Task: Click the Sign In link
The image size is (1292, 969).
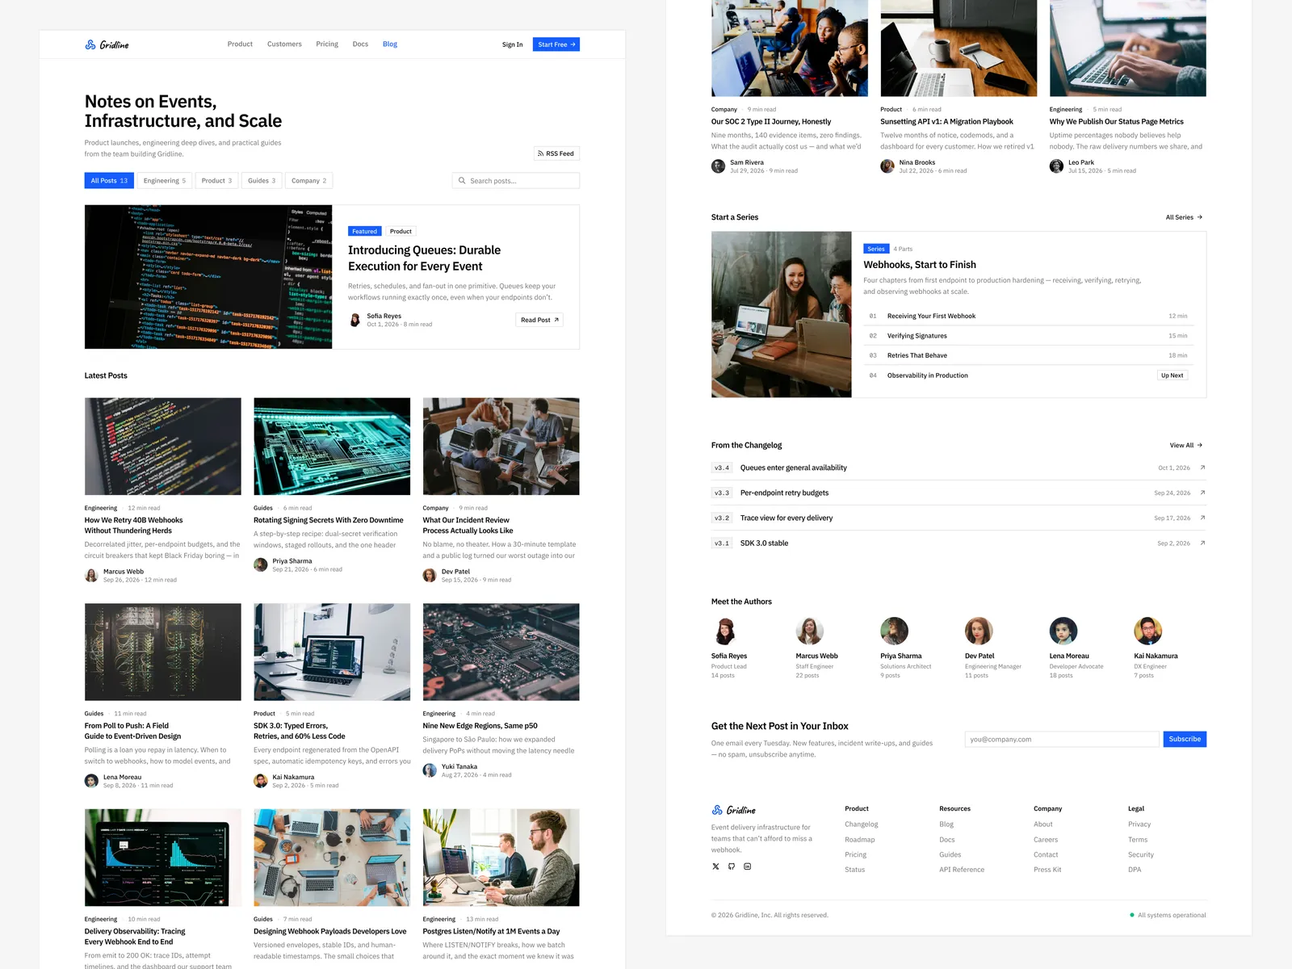Action: [512, 44]
